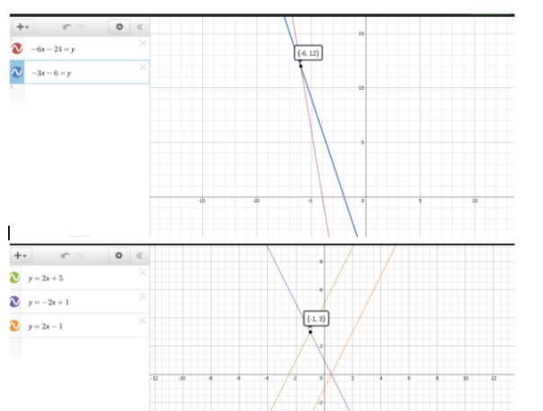Collapse the top expression list with double chevron
This screenshot has height=411, width=543.
139,26
